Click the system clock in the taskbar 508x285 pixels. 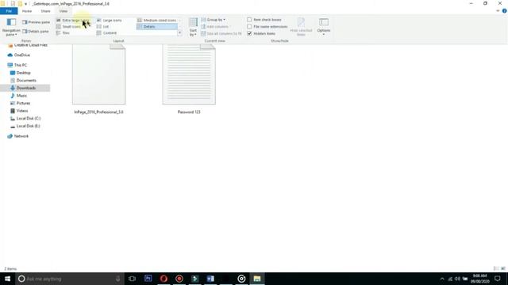pos(479,279)
